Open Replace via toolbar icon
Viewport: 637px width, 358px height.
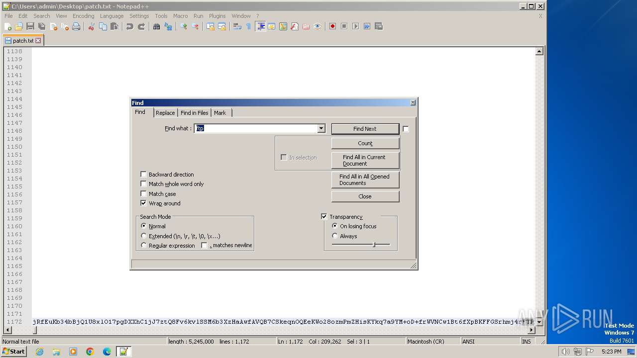click(168, 26)
